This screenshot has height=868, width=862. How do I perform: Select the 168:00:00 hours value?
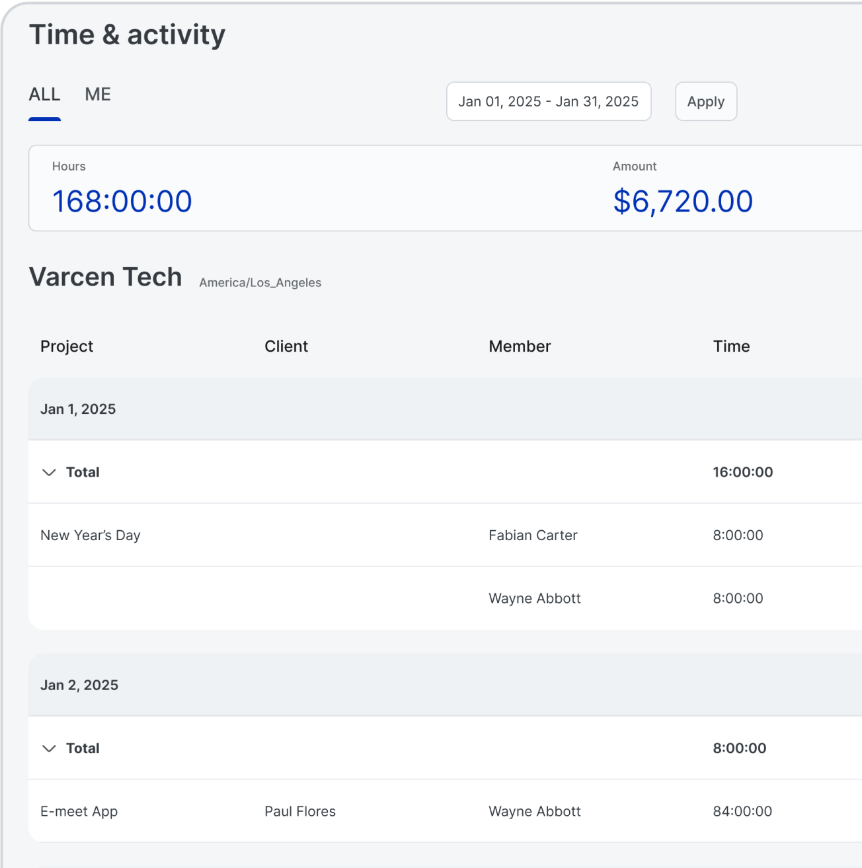tap(122, 201)
